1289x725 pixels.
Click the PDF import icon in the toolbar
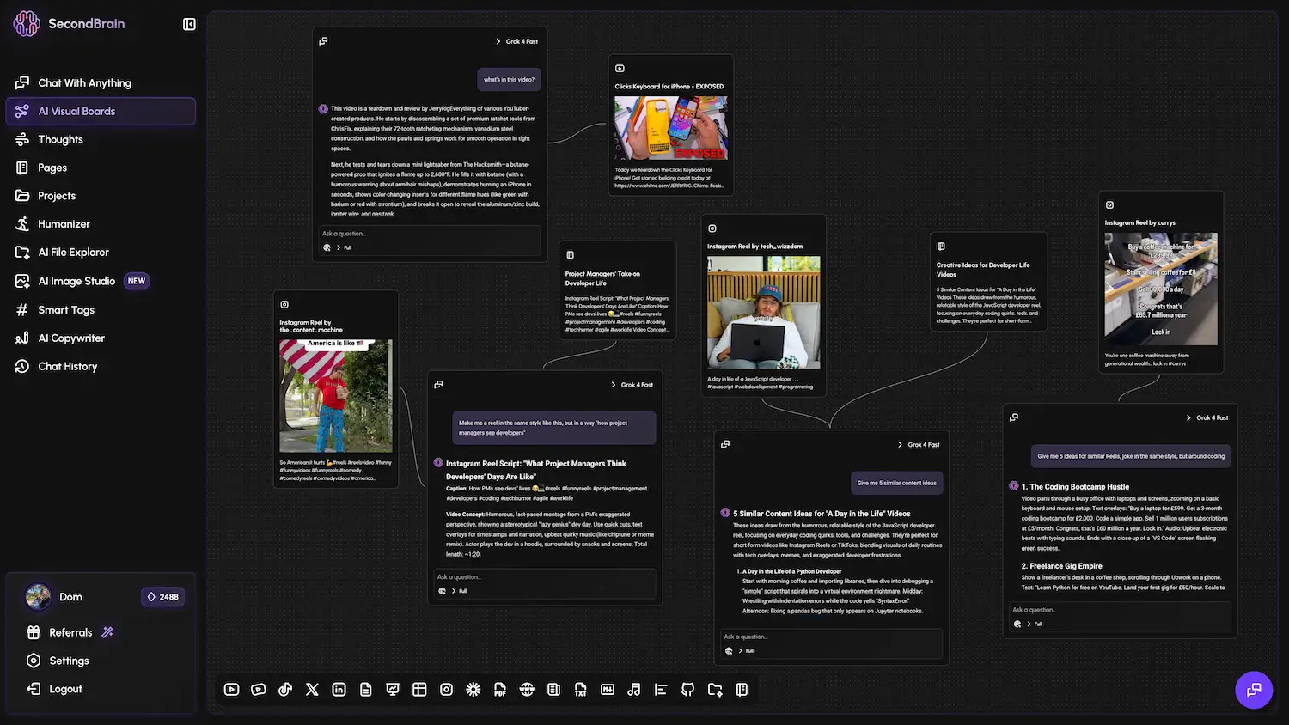point(500,689)
